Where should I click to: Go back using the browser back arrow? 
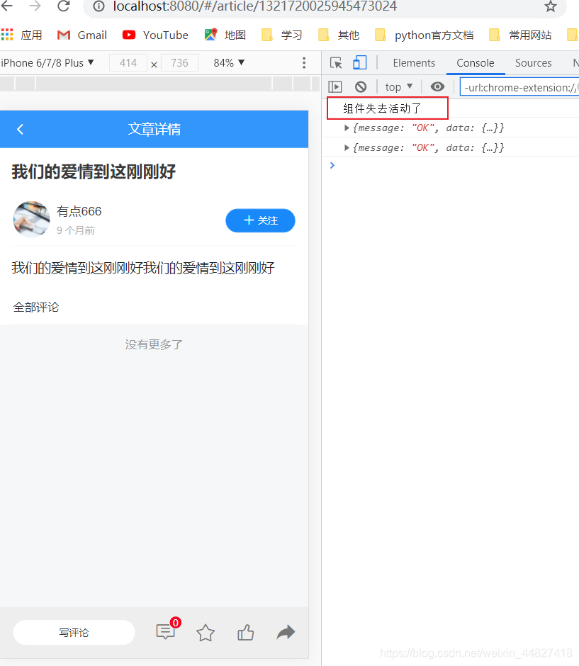(x=7, y=6)
